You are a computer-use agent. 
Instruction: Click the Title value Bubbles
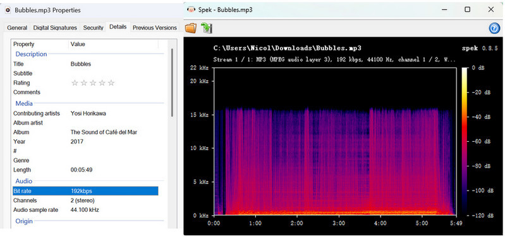[x=81, y=64]
